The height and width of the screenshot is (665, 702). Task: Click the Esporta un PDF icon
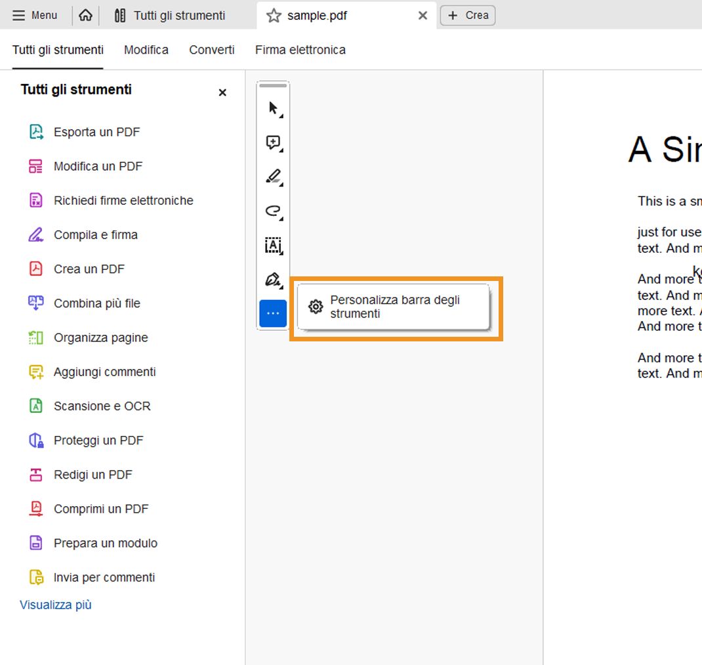(36, 132)
